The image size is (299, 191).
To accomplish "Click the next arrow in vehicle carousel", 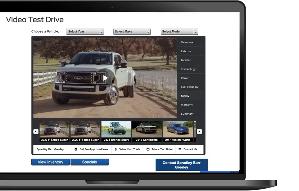I will (x=199, y=131).
